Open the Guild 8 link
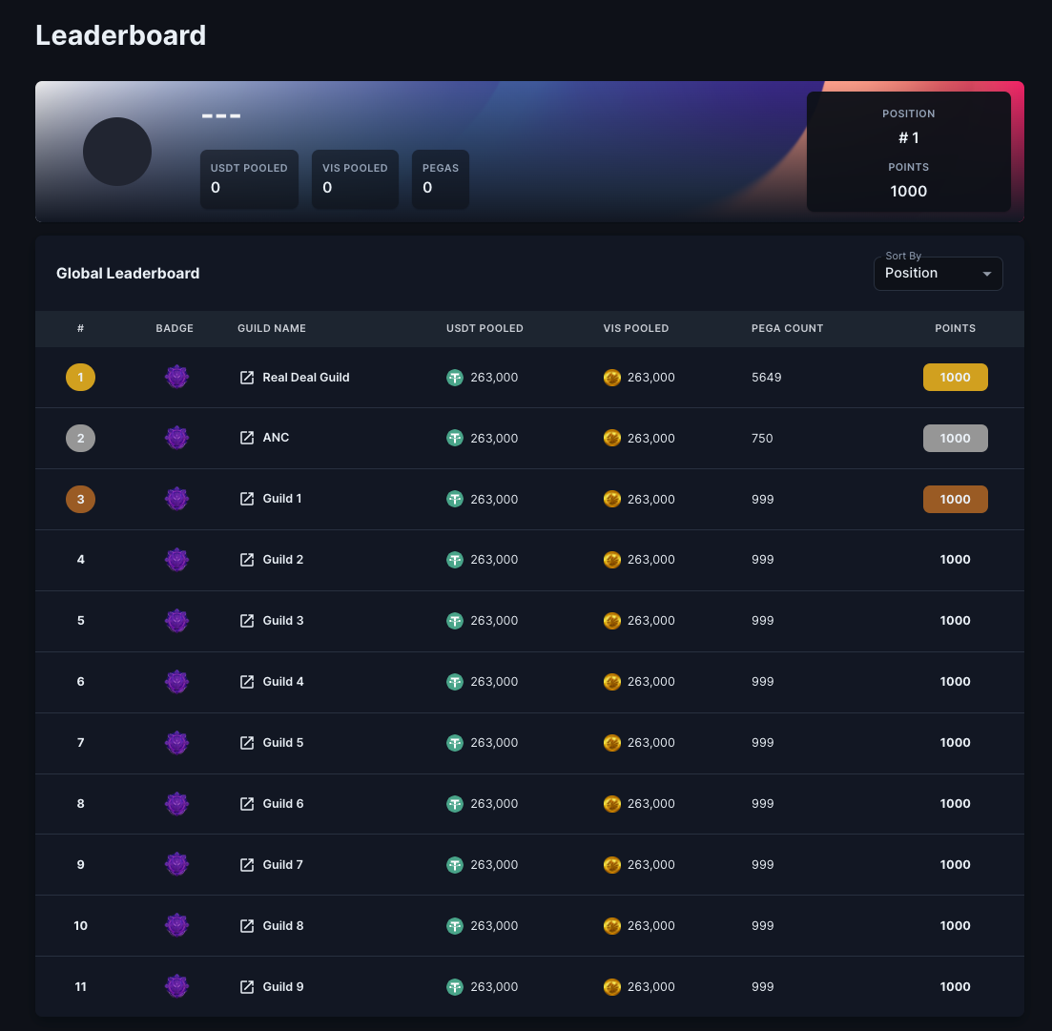 283,926
